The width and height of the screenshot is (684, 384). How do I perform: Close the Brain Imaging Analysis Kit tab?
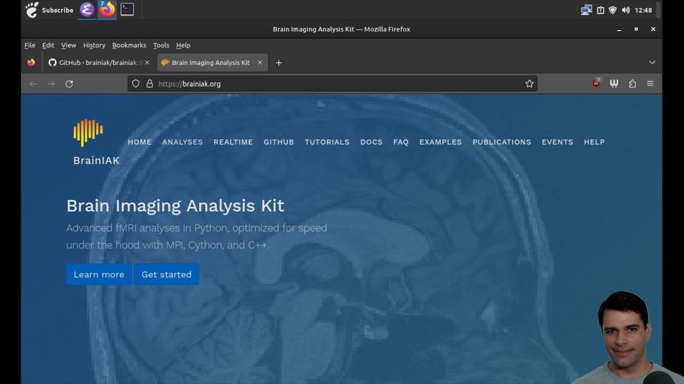260,62
